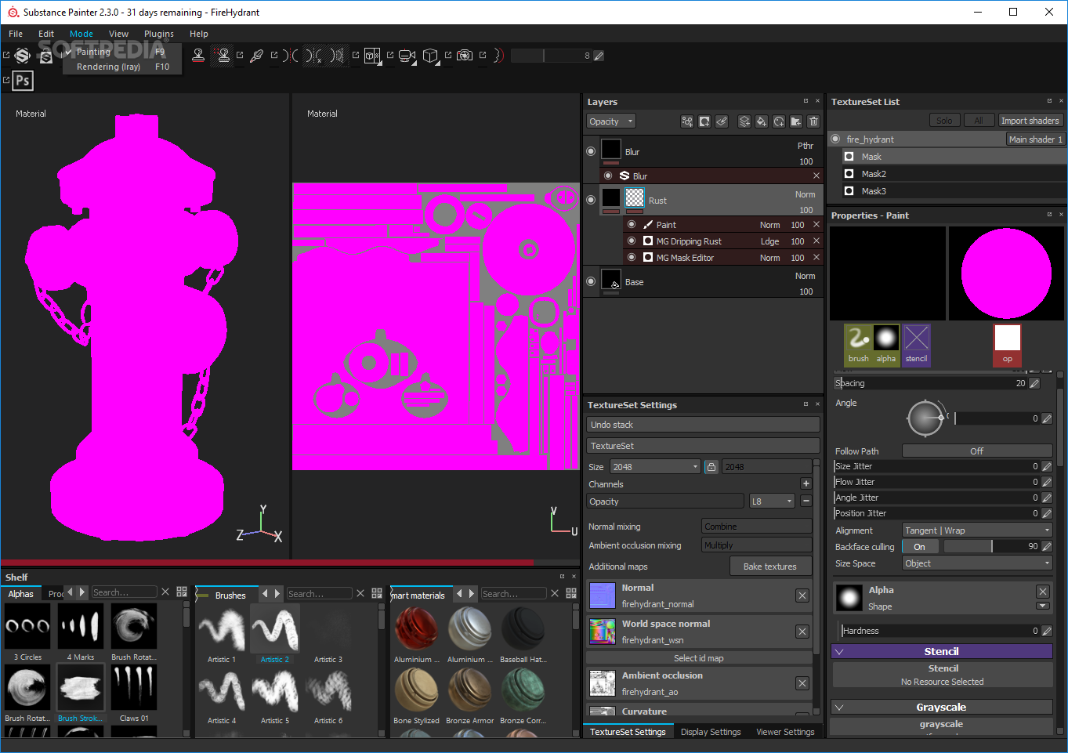Click the Substance Source logo toolbar icon
The height and width of the screenshot is (753, 1068).
(23, 55)
